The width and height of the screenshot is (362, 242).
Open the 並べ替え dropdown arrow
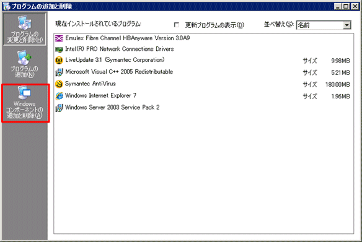347,25
